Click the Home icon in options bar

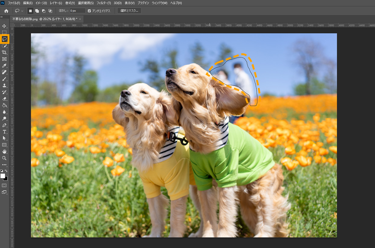click(x=6, y=11)
